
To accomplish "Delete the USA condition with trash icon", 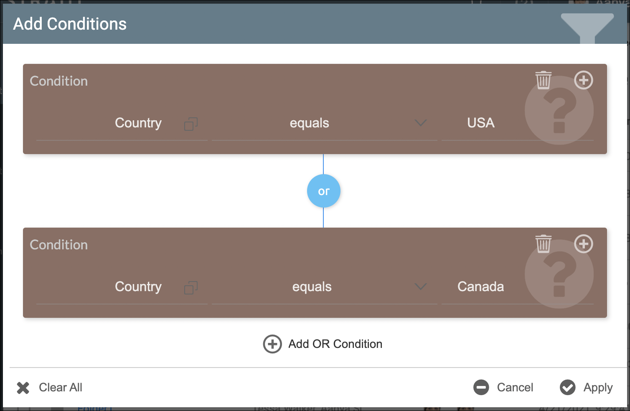I will click(x=543, y=80).
